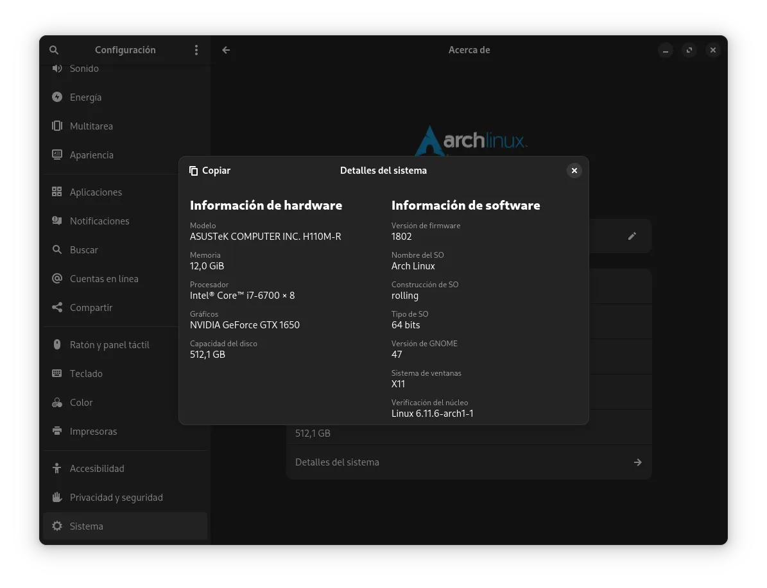
Task: Click the pencil edit icon for device name
Action: pyautogui.click(x=632, y=236)
